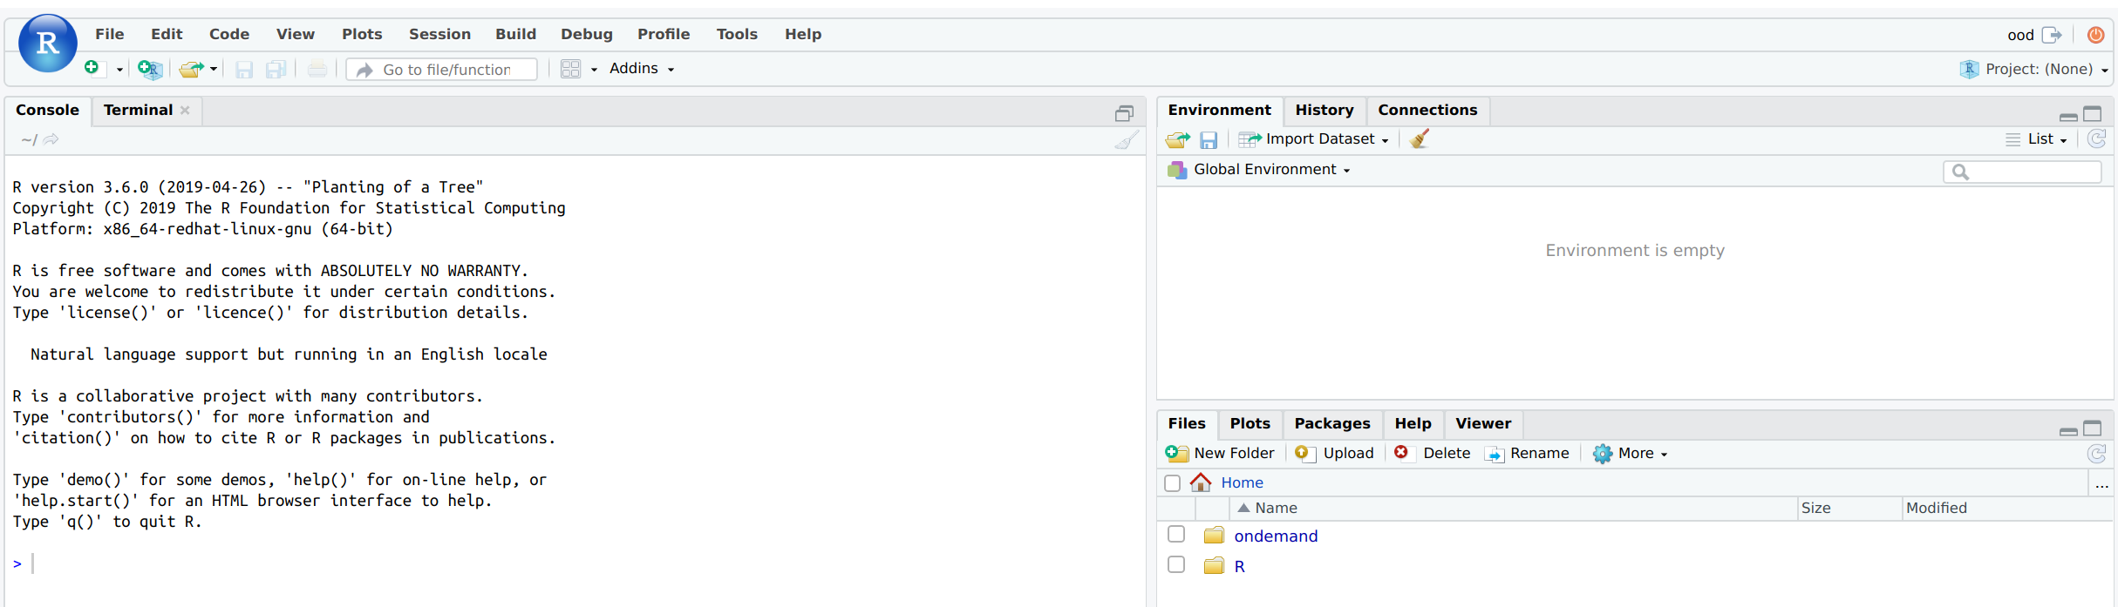The height and width of the screenshot is (607, 2118).
Task: Clear console with broom icon
Action: pyautogui.click(x=1126, y=139)
